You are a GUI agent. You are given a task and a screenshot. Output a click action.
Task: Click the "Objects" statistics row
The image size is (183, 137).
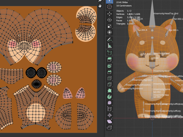(124, 11)
